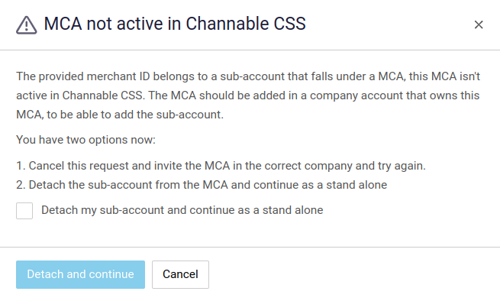
Task: Click the 'Detach my sub-account and continue' label
Action: point(182,210)
